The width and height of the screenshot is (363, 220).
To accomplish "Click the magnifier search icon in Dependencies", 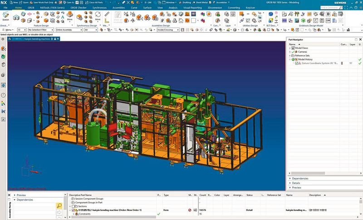I will click(x=59, y=205).
